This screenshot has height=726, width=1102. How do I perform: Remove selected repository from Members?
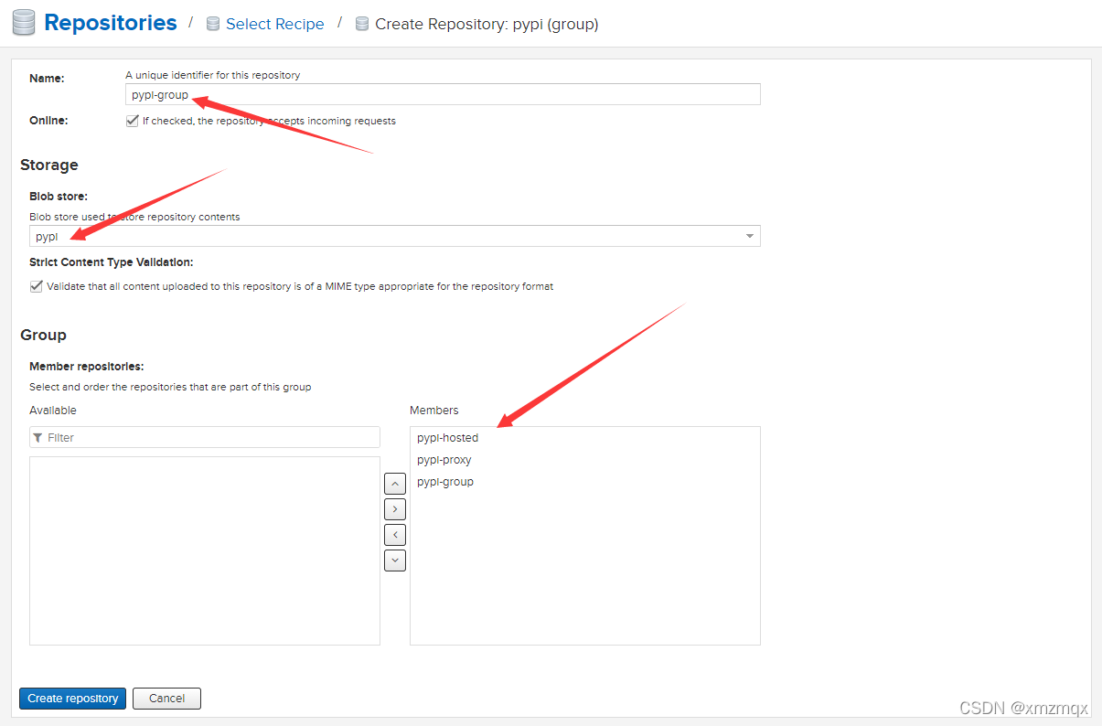click(x=395, y=535)
